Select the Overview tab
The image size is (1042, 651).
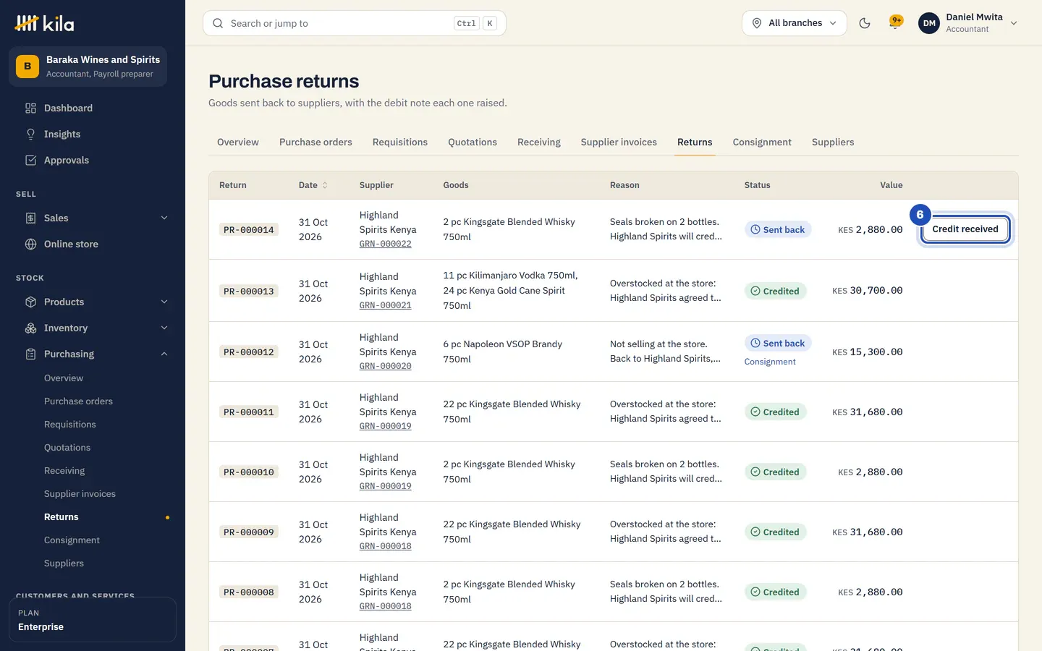tap(238, 142)
